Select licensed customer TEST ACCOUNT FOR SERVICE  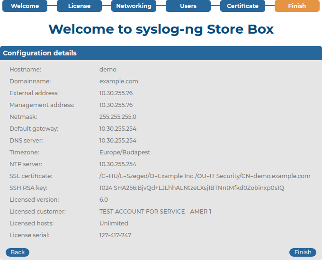155,212
